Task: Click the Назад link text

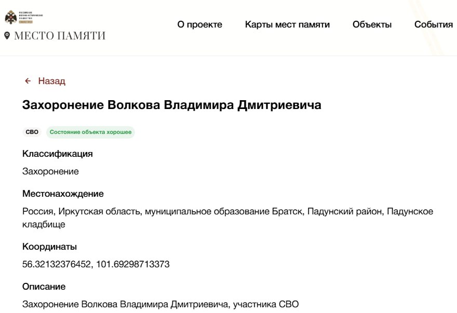Action: click(x=51, y=81)
